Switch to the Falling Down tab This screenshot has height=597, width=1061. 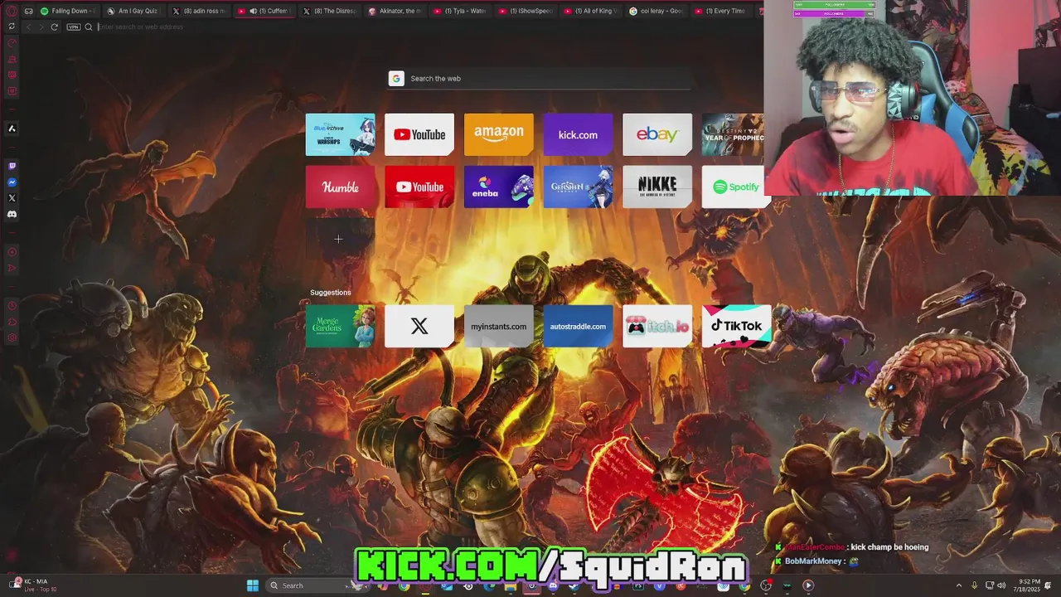point(69,11)
